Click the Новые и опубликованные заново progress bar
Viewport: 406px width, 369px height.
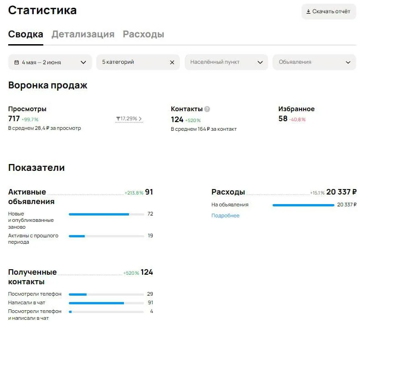tap(107, 214)
